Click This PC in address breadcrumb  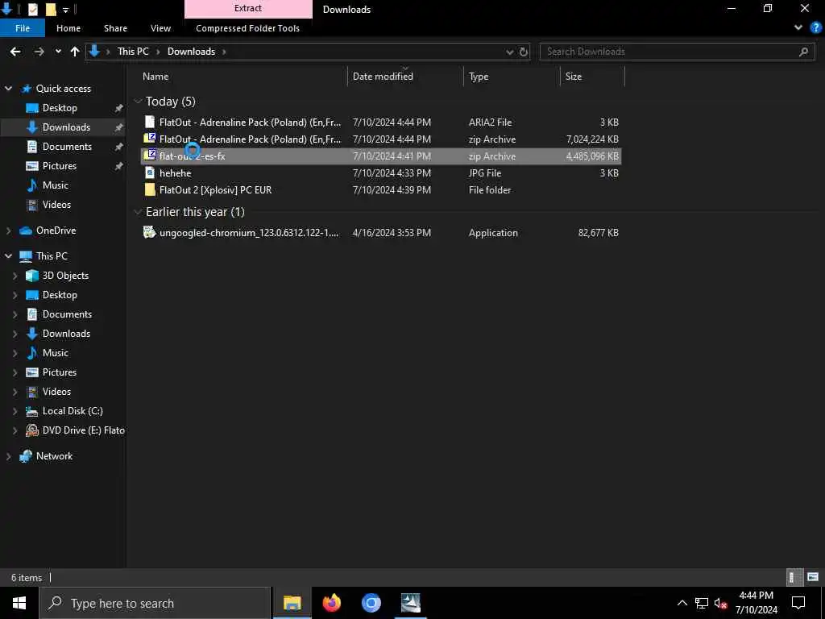point(133,52)
